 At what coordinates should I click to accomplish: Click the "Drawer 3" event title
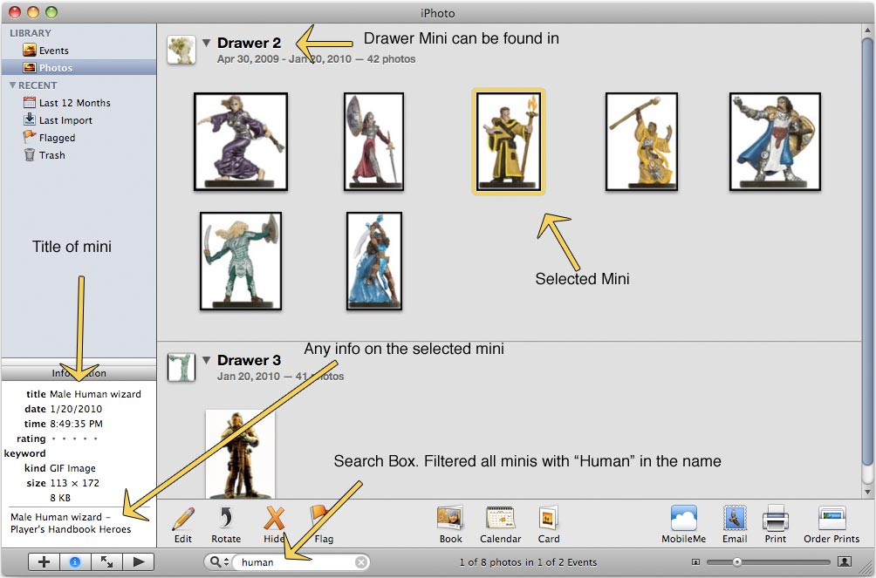click(250, 360)
